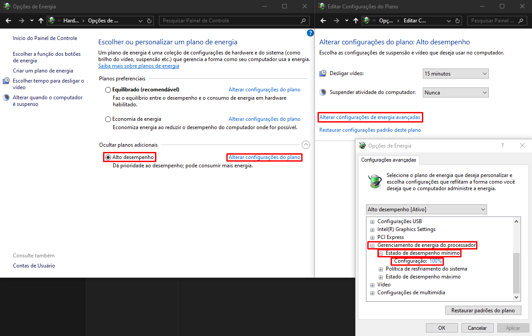532x336 pixels.
Task: Click Restaurar padrões do plano button
Action: 483,311
